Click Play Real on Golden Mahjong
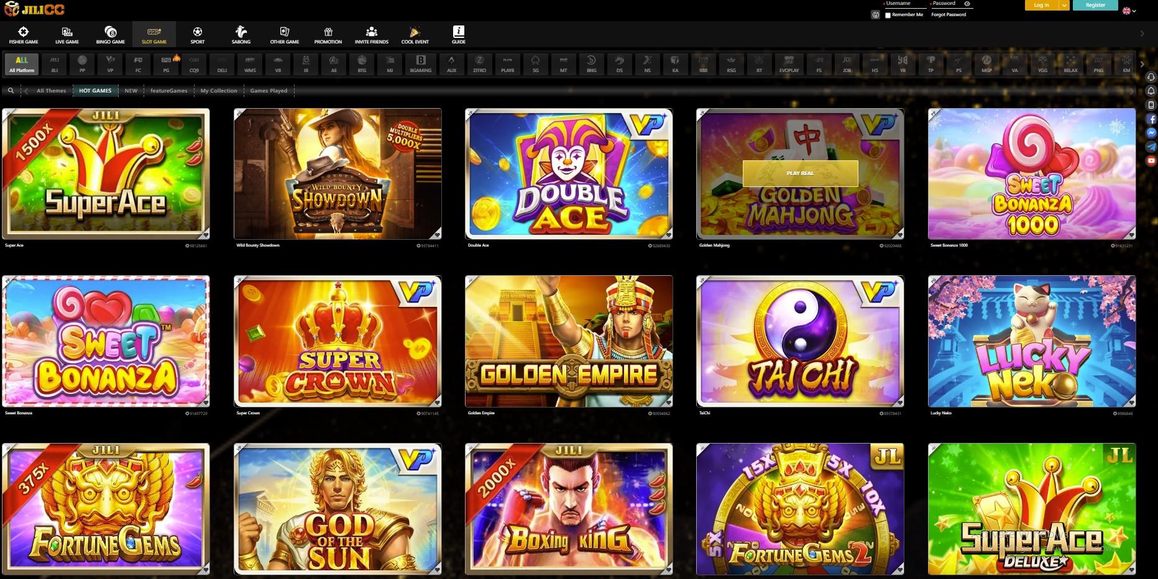This screenshot has width=1158, height=579. tap(800, 173)
